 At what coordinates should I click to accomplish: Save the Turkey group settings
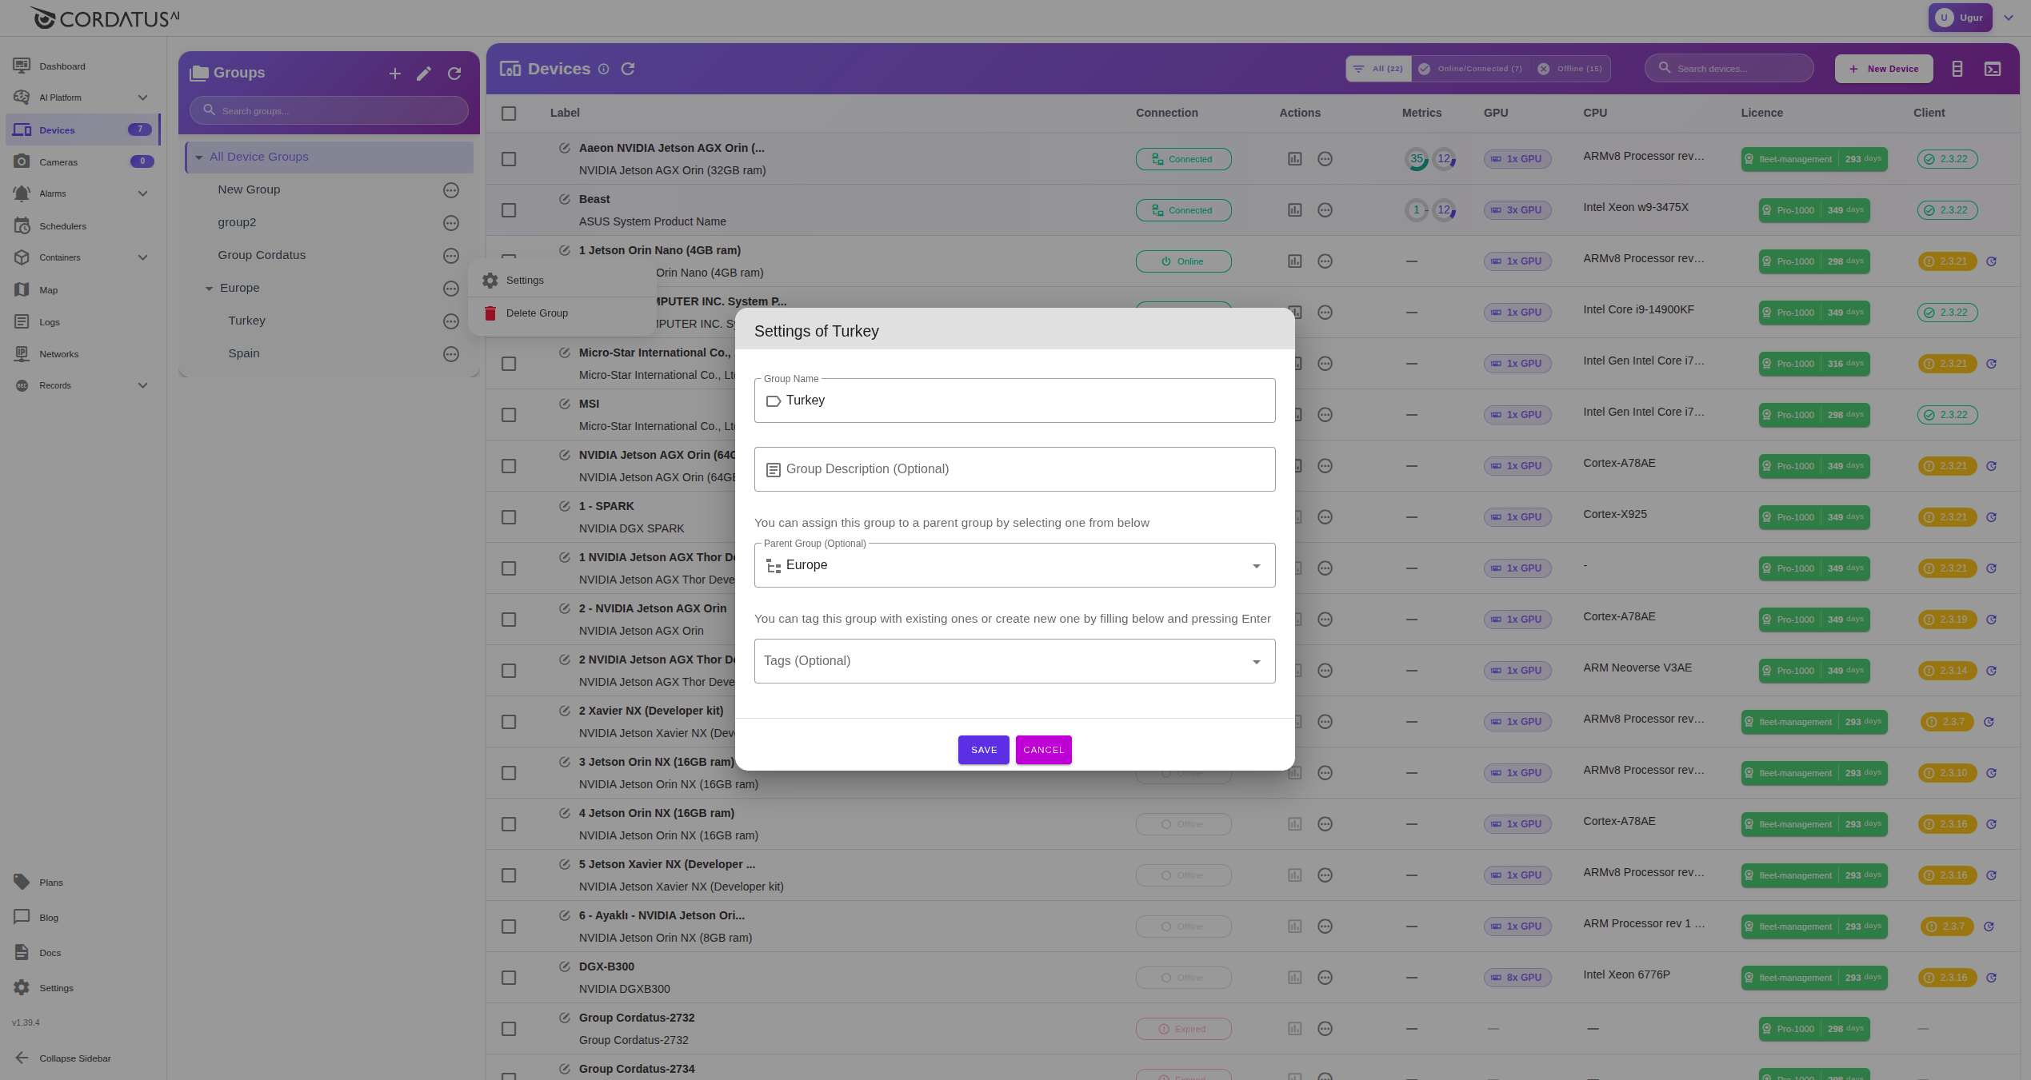983,750
